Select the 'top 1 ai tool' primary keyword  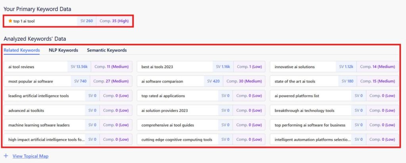point(27,21)
